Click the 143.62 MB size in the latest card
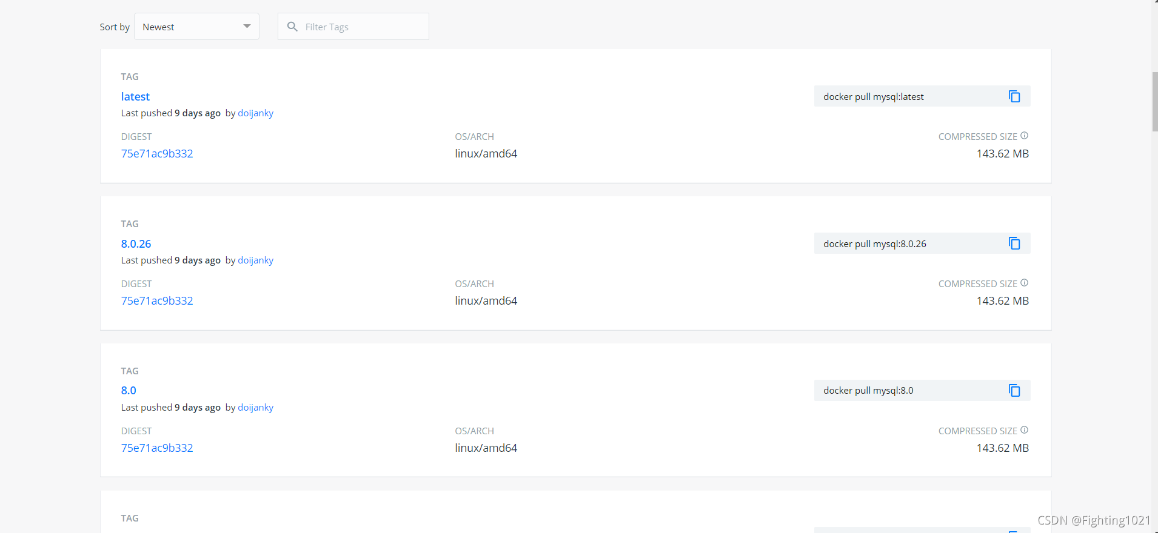Screen dimensions: 1158x533 [1003, 154]
